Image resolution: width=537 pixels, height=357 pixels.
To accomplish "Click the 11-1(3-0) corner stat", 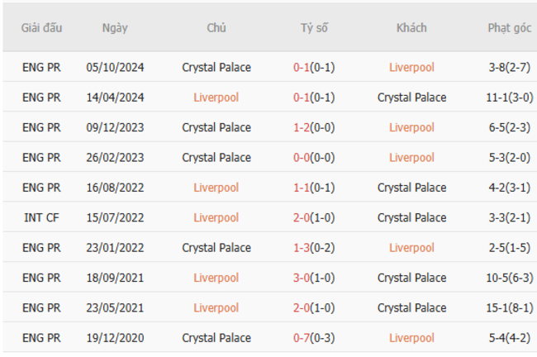I will coord(509,98).
